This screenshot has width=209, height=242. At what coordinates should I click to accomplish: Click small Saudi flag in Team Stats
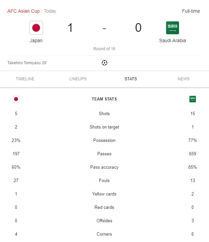pyautogui.click(x=193, y=99)
